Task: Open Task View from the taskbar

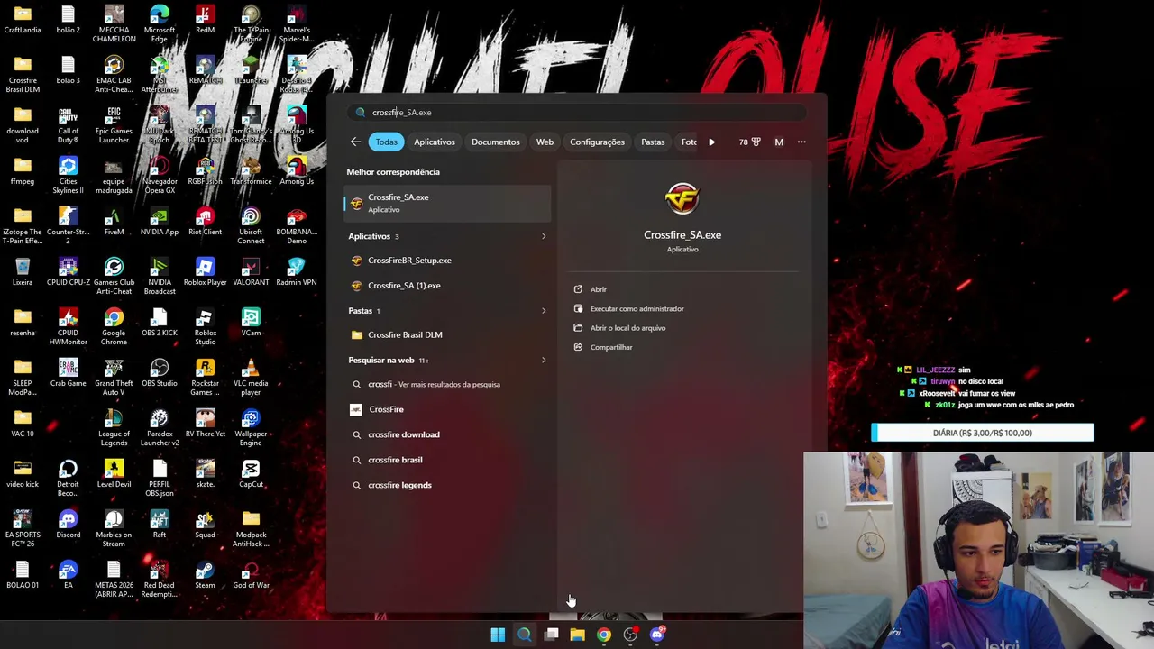Action: pos(551,635)
